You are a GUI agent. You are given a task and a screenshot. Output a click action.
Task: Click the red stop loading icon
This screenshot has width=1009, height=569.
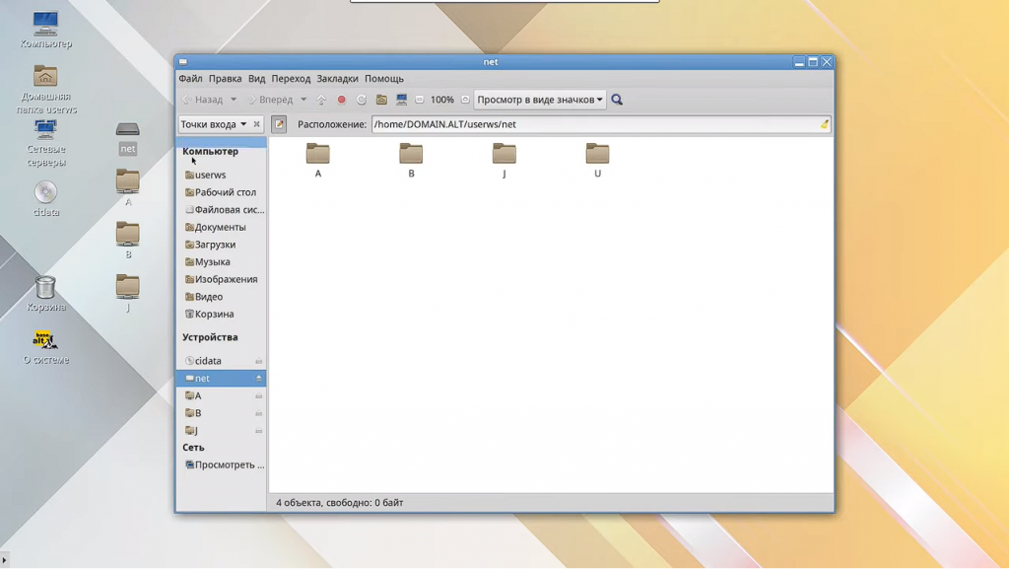point(342,100)
